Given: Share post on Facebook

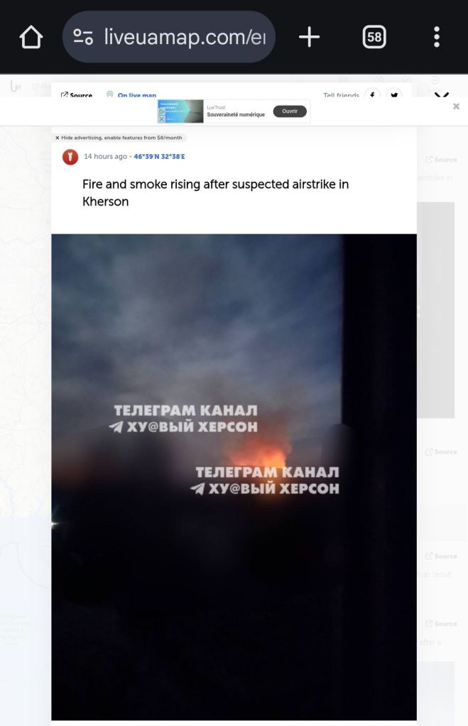Looking at the screenshot, I should (x=373, y=95).
